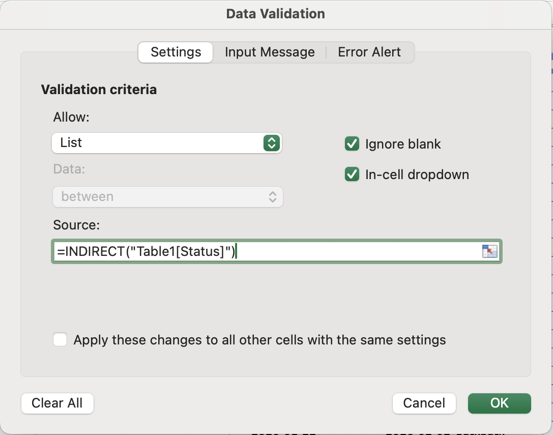553x435 pixels.
Task: Click the Clear All button
Action: tap(57, 403)
